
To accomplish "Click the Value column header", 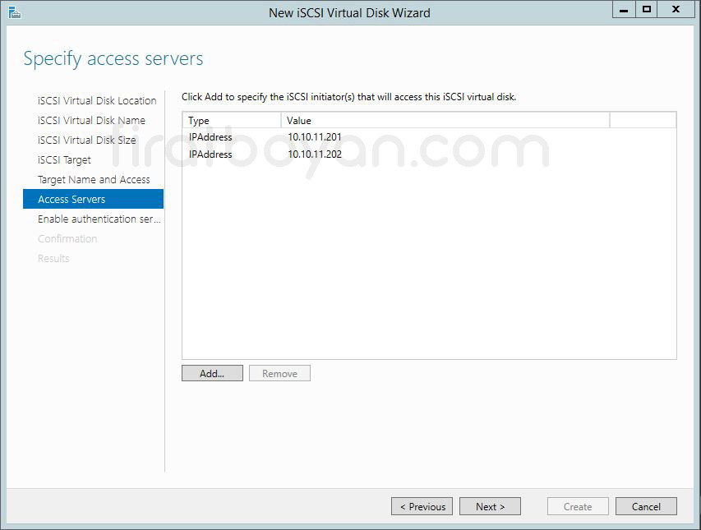I will (x=445, y=120).
